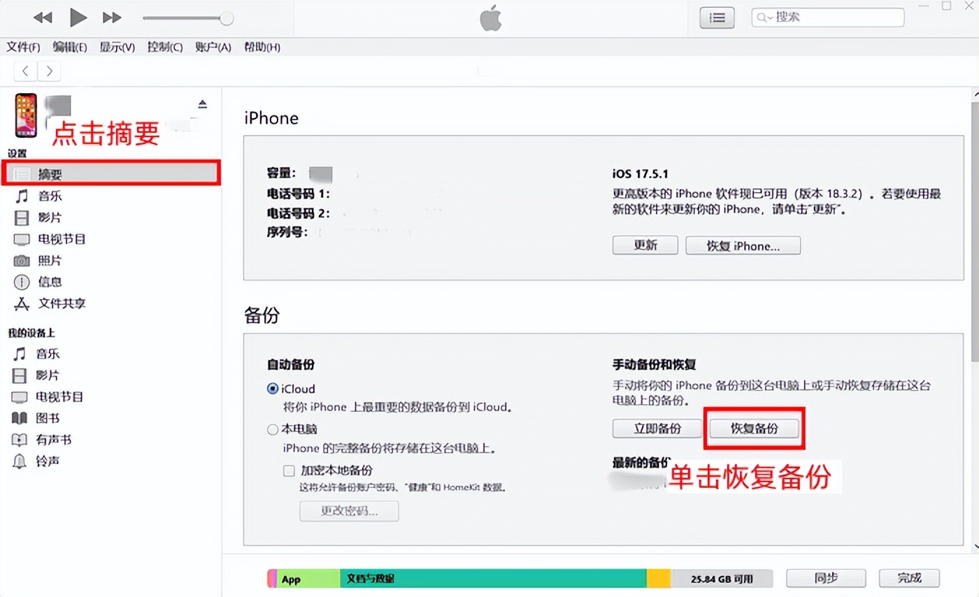Click the fast-forward/next track icon

click(112, 18)
